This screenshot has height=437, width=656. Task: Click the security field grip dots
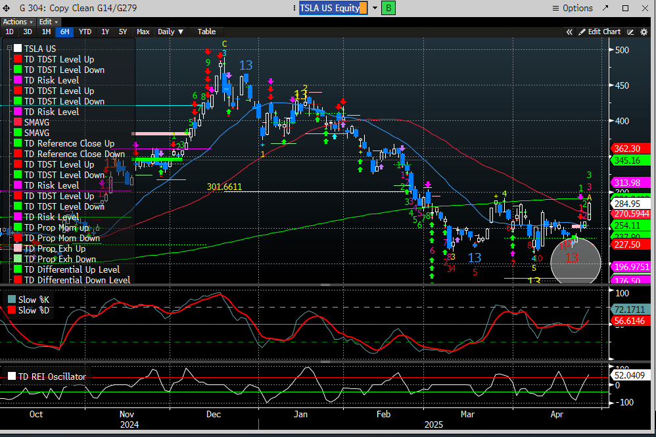pos(296,8)
